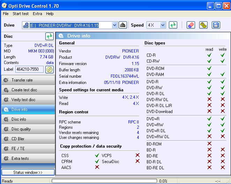
Task: Click the CSS support checkmark
Action: click(97, 155)
